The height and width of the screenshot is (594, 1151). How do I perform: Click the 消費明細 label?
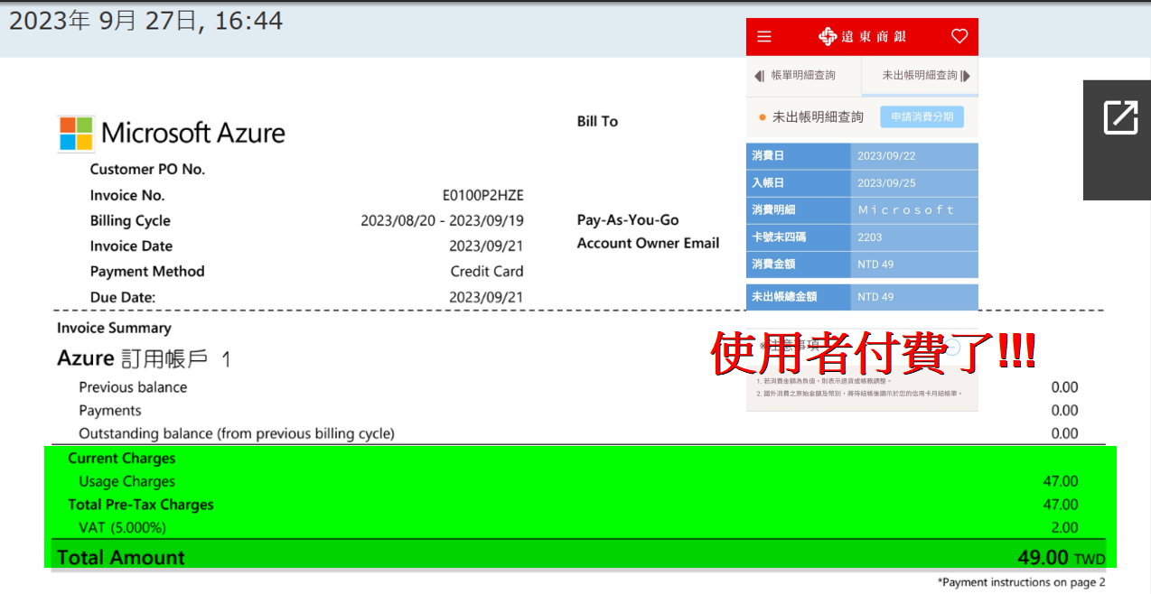click(773, 210)
